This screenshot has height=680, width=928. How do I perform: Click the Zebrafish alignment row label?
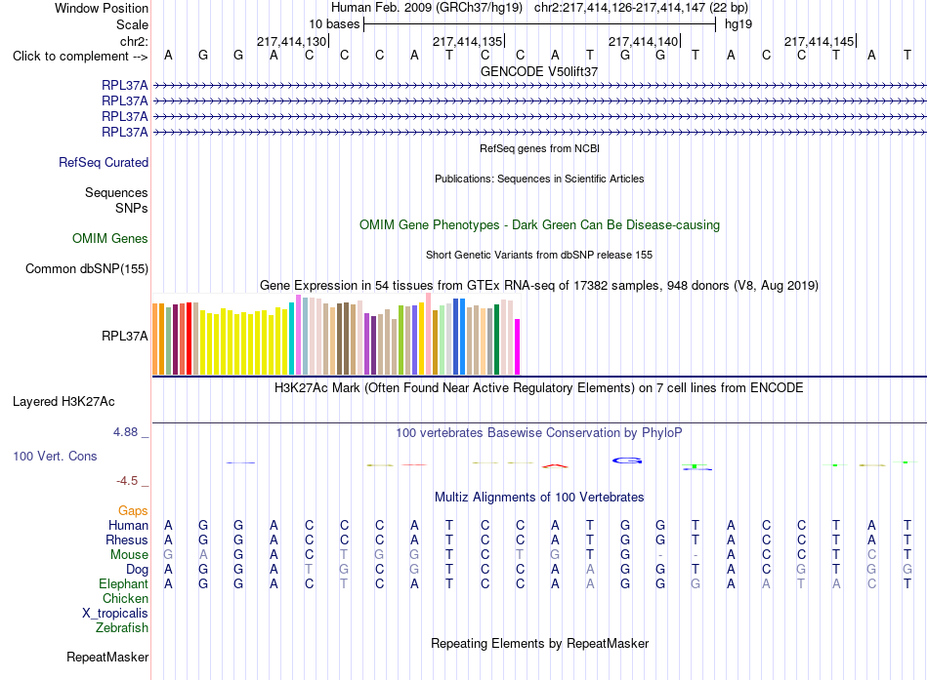point(122,628)
